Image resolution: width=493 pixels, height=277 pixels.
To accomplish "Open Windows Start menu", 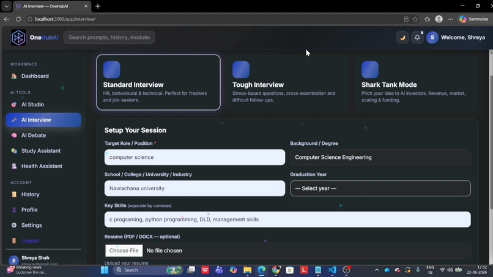I will [105, 270].
